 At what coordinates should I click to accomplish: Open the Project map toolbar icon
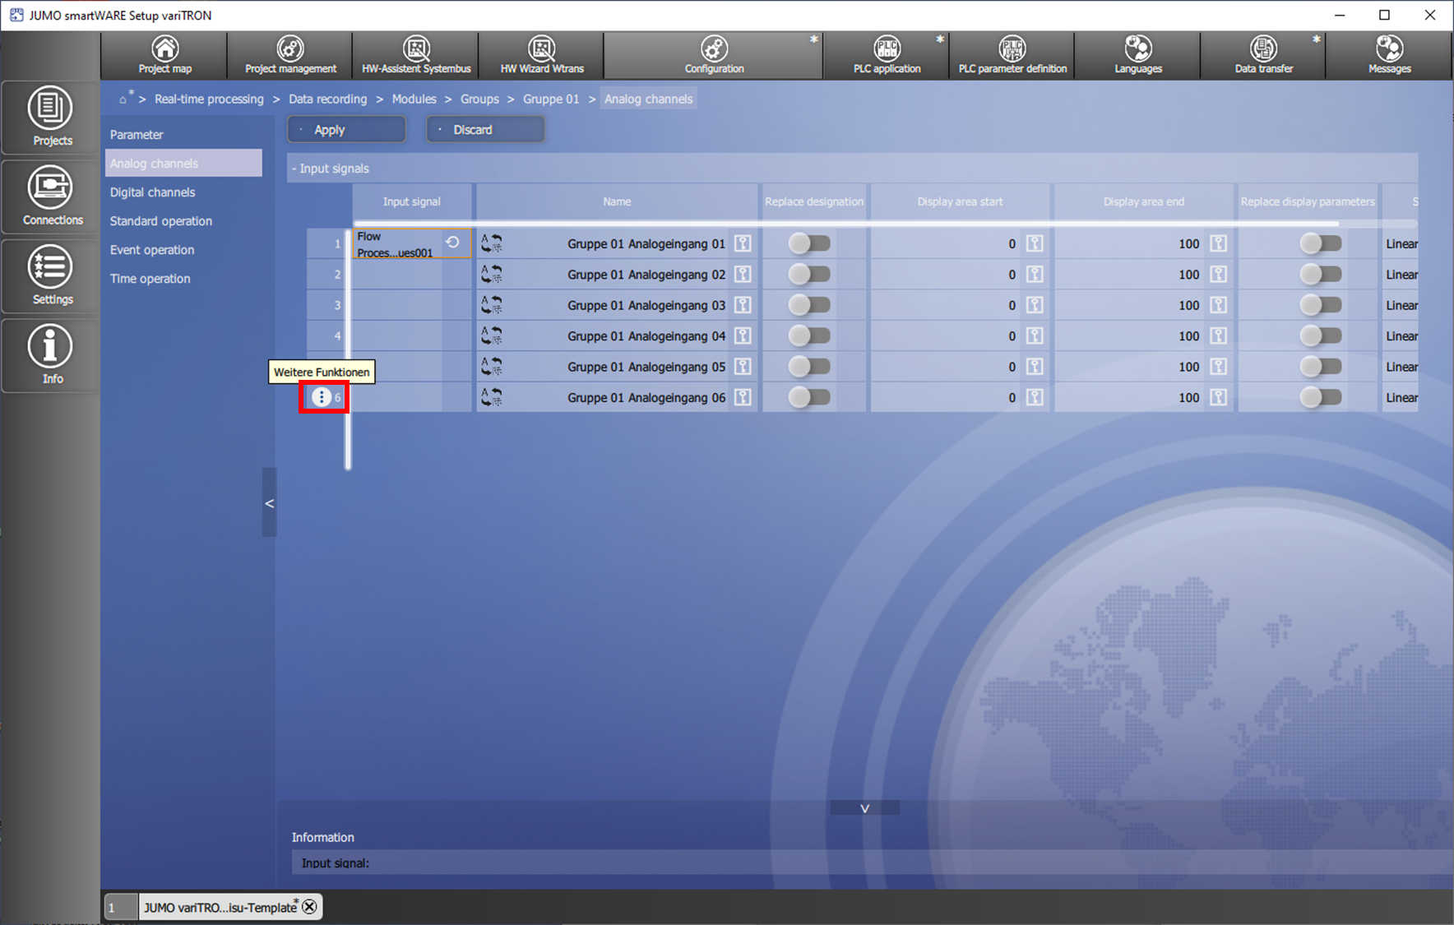pyautogui.click(x=164, y=55)
